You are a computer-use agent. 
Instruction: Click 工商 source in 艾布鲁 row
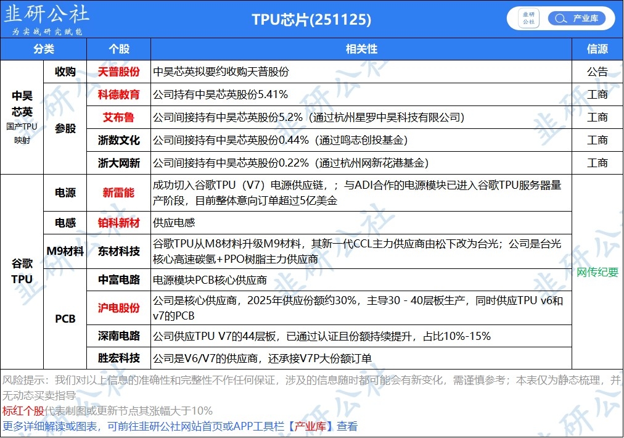pyautogui.click(x=597, y=117)
